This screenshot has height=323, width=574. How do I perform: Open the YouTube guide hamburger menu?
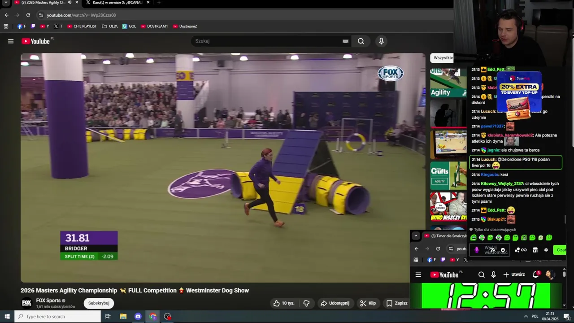(x=11, y=41)
